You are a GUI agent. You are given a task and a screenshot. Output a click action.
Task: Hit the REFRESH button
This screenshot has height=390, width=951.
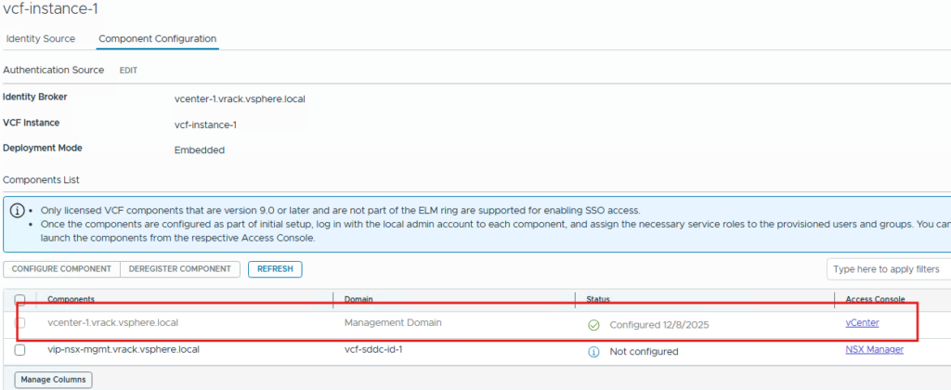pos(275,269)
